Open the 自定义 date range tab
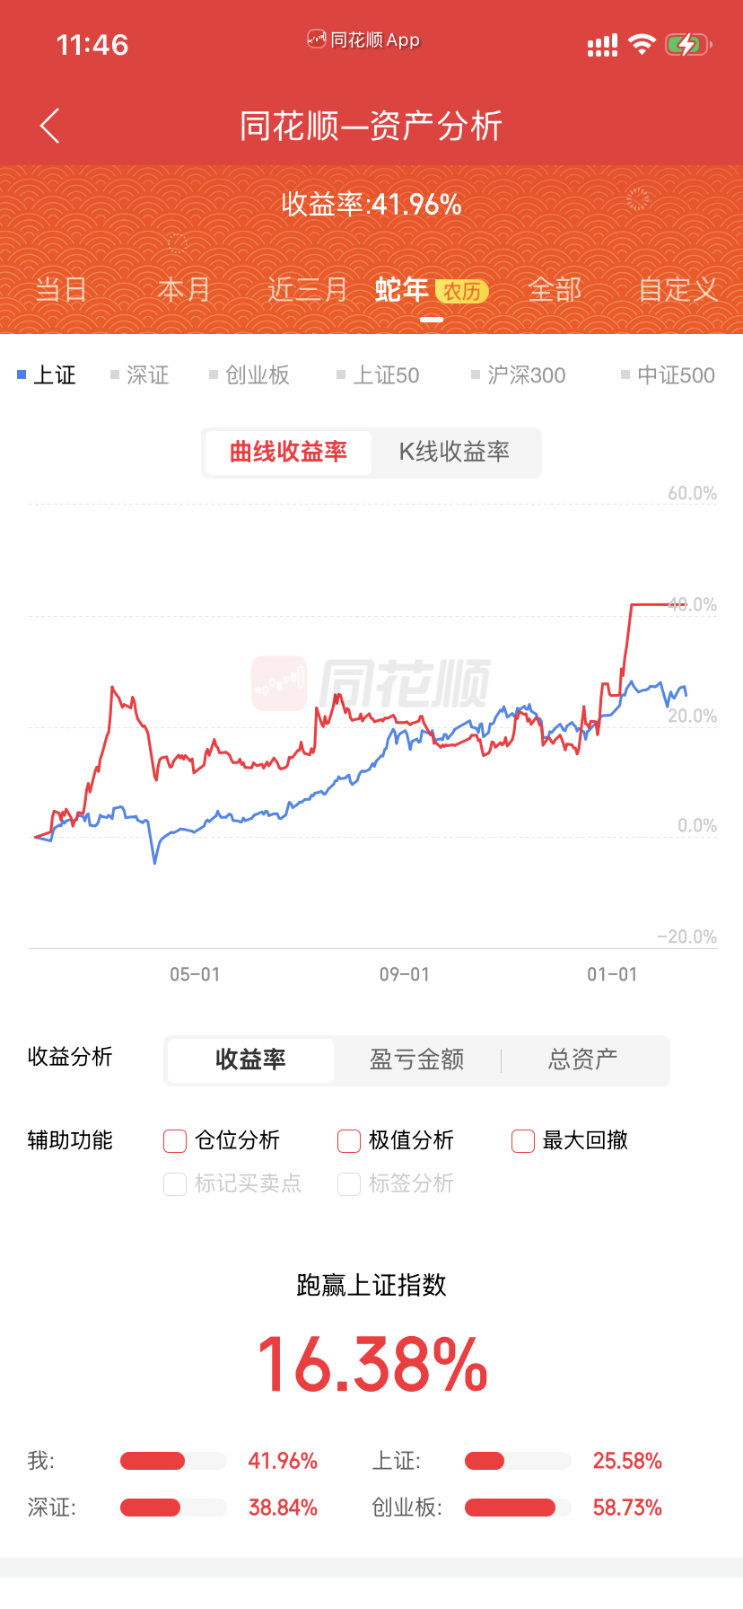Screen dimensions: 743x1609 tap(677, 290)
